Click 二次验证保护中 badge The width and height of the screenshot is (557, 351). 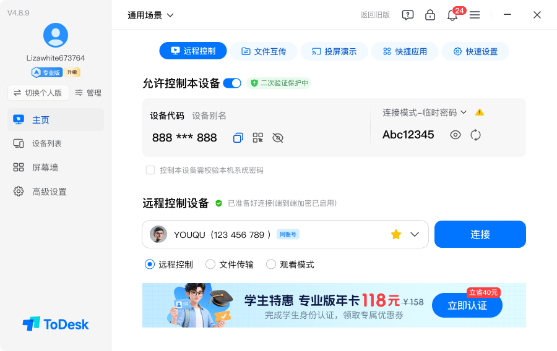pyautogui.click(x=279, y=83)
